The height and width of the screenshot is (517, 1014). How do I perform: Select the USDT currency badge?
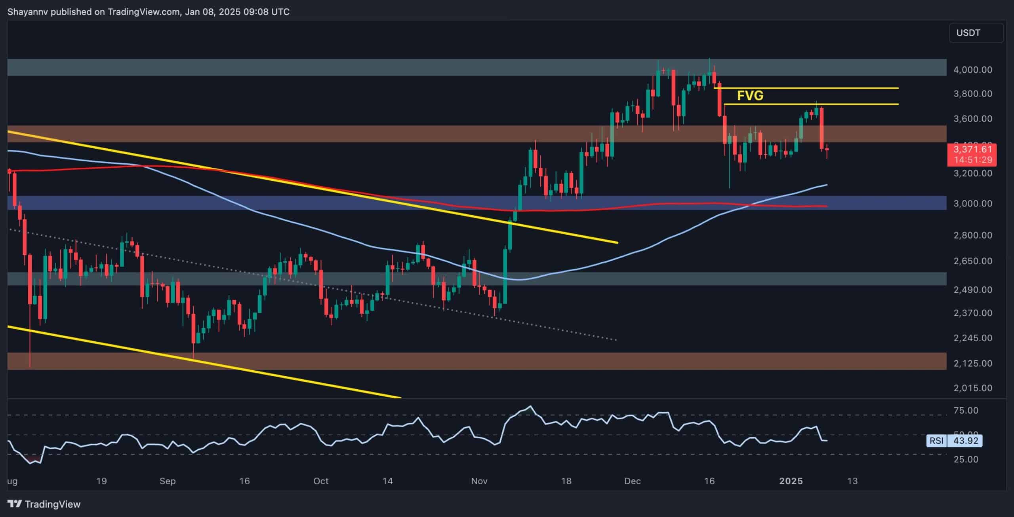[x=970, y=33]
